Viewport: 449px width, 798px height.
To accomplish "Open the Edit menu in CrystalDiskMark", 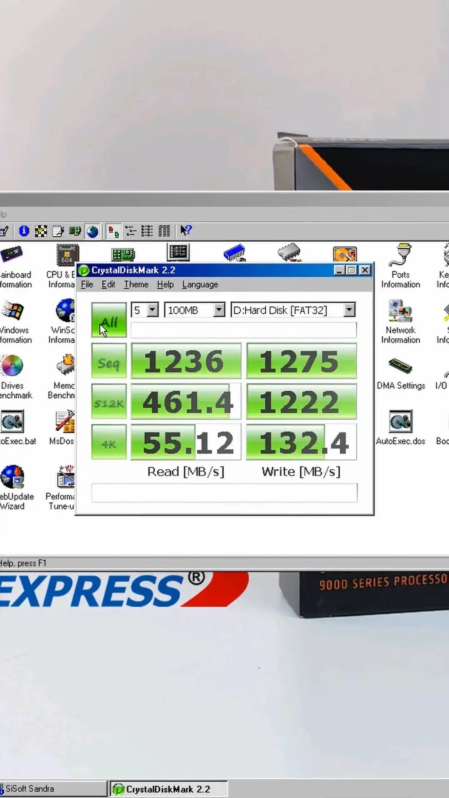I will point(108,284).
